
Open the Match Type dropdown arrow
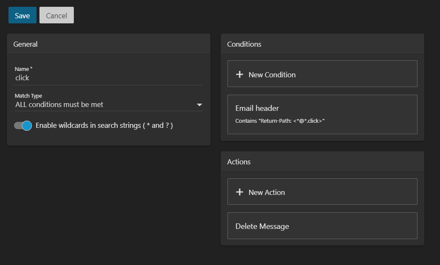(199, 104)
